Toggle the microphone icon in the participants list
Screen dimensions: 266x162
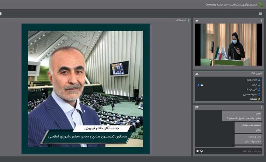[198, 85]
